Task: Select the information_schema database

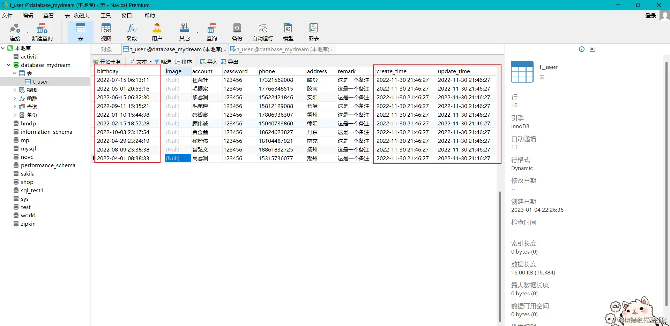Action: click(x=46, y=132)
